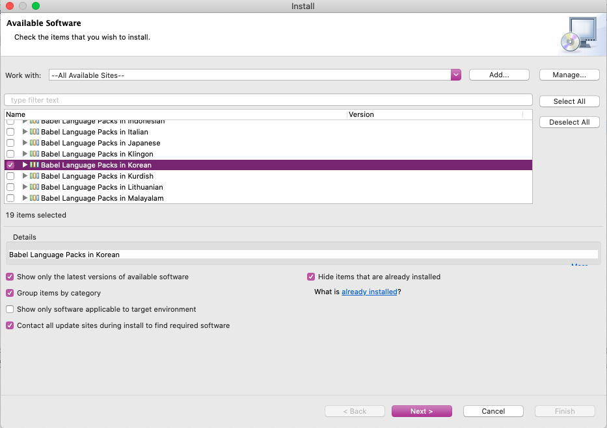Click the Name column header

176,114
